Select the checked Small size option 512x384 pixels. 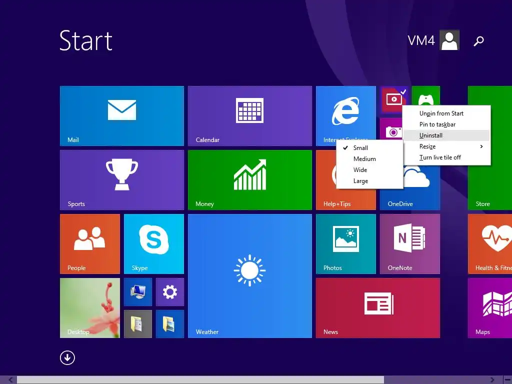(x=369, y=148)
